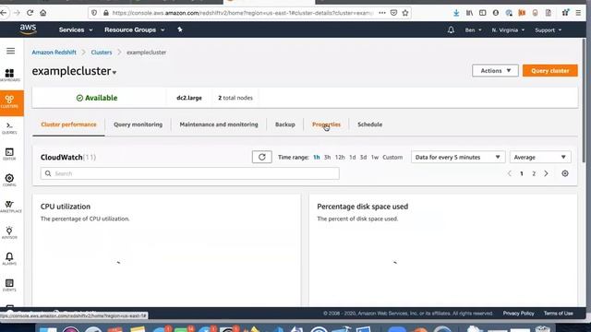Go to previous CloudWatch page arrow
This screenshot has width=591, height=332.
509,173
